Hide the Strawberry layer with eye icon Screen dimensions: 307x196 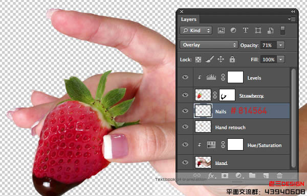tap(185, 95)
